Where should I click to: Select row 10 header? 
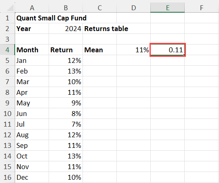pos(7,114)
